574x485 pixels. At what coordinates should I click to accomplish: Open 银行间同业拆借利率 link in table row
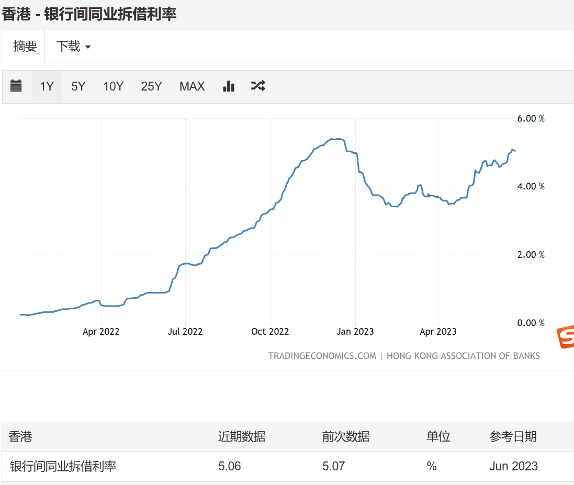click(x=63, y=466)
